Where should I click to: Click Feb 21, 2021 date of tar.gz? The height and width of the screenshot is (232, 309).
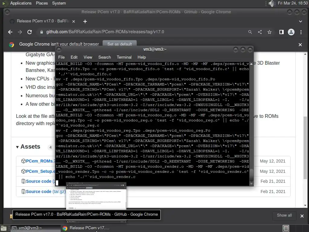(x=273, y=192)
